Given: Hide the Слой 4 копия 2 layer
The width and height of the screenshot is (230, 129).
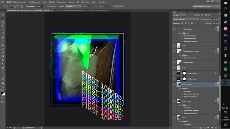Looking at the screenshot, I should (x=174, y=73).
